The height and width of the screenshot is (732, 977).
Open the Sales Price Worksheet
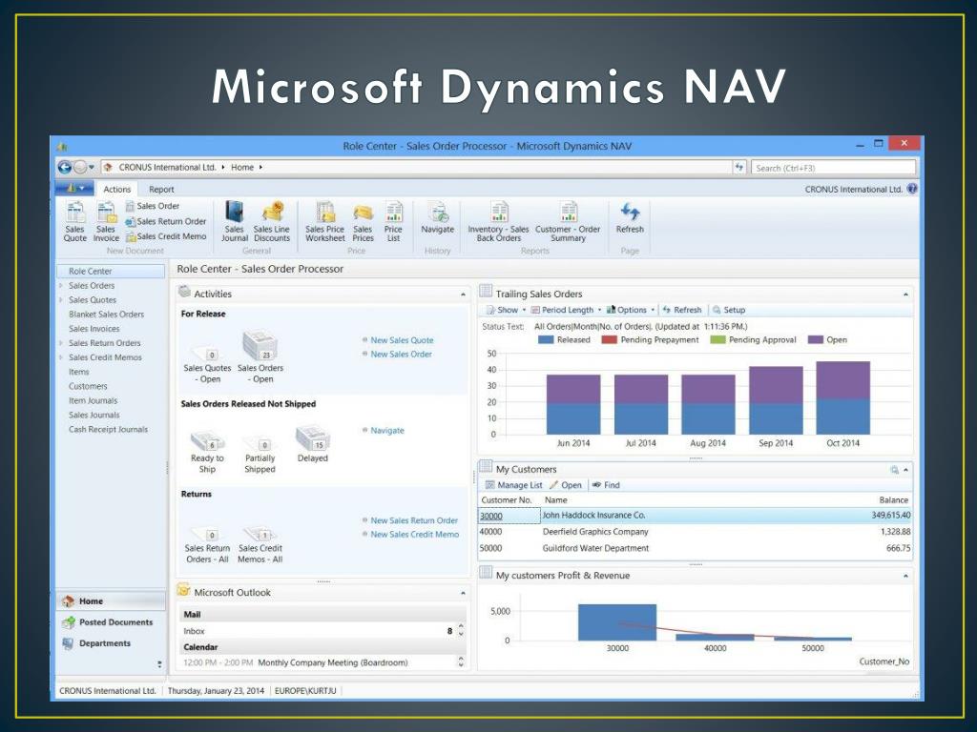coord(324,221)
